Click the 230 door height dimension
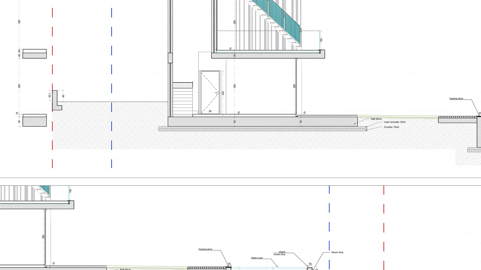Screen dimensions: 481x270 tap(223, 93)
